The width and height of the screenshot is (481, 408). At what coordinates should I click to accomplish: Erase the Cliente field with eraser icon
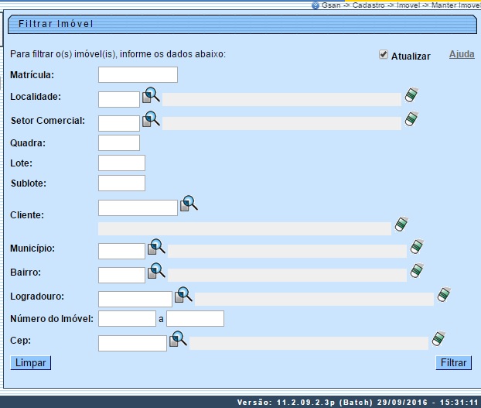(401, 225)
